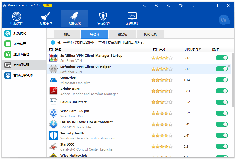Viewport: 236px width, 159px height.
Task: Click the SecurityHealth Windows Defender shield icon
Action: pyautogui.click(x=53, y=135)
